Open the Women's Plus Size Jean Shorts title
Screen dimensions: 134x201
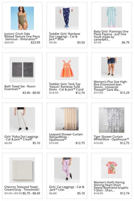[x=111, y=86]
